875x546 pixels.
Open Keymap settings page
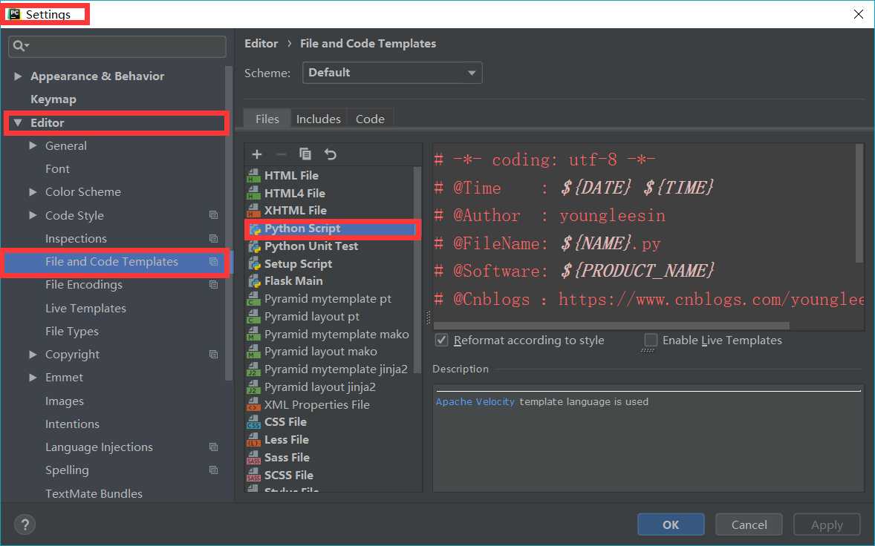coord(53,99)
